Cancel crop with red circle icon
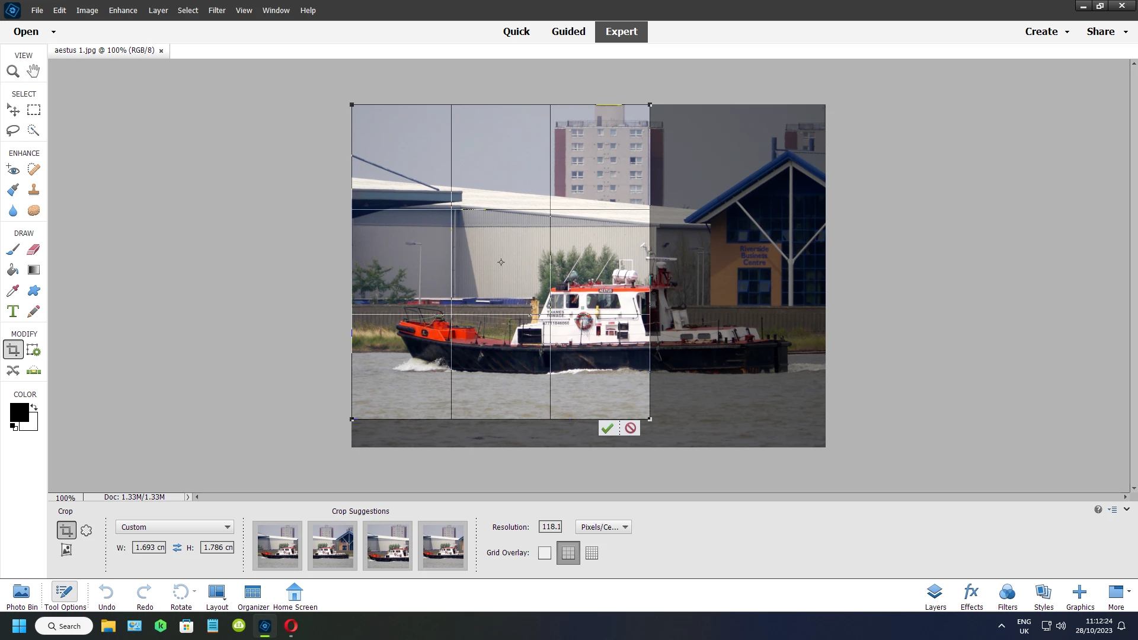Image resolution: width=1138 pixels, height=640 pixels. pos(631,428)
